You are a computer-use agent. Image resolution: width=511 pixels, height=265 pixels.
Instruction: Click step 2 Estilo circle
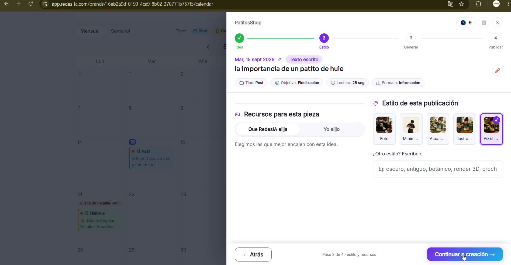(324, 38)
